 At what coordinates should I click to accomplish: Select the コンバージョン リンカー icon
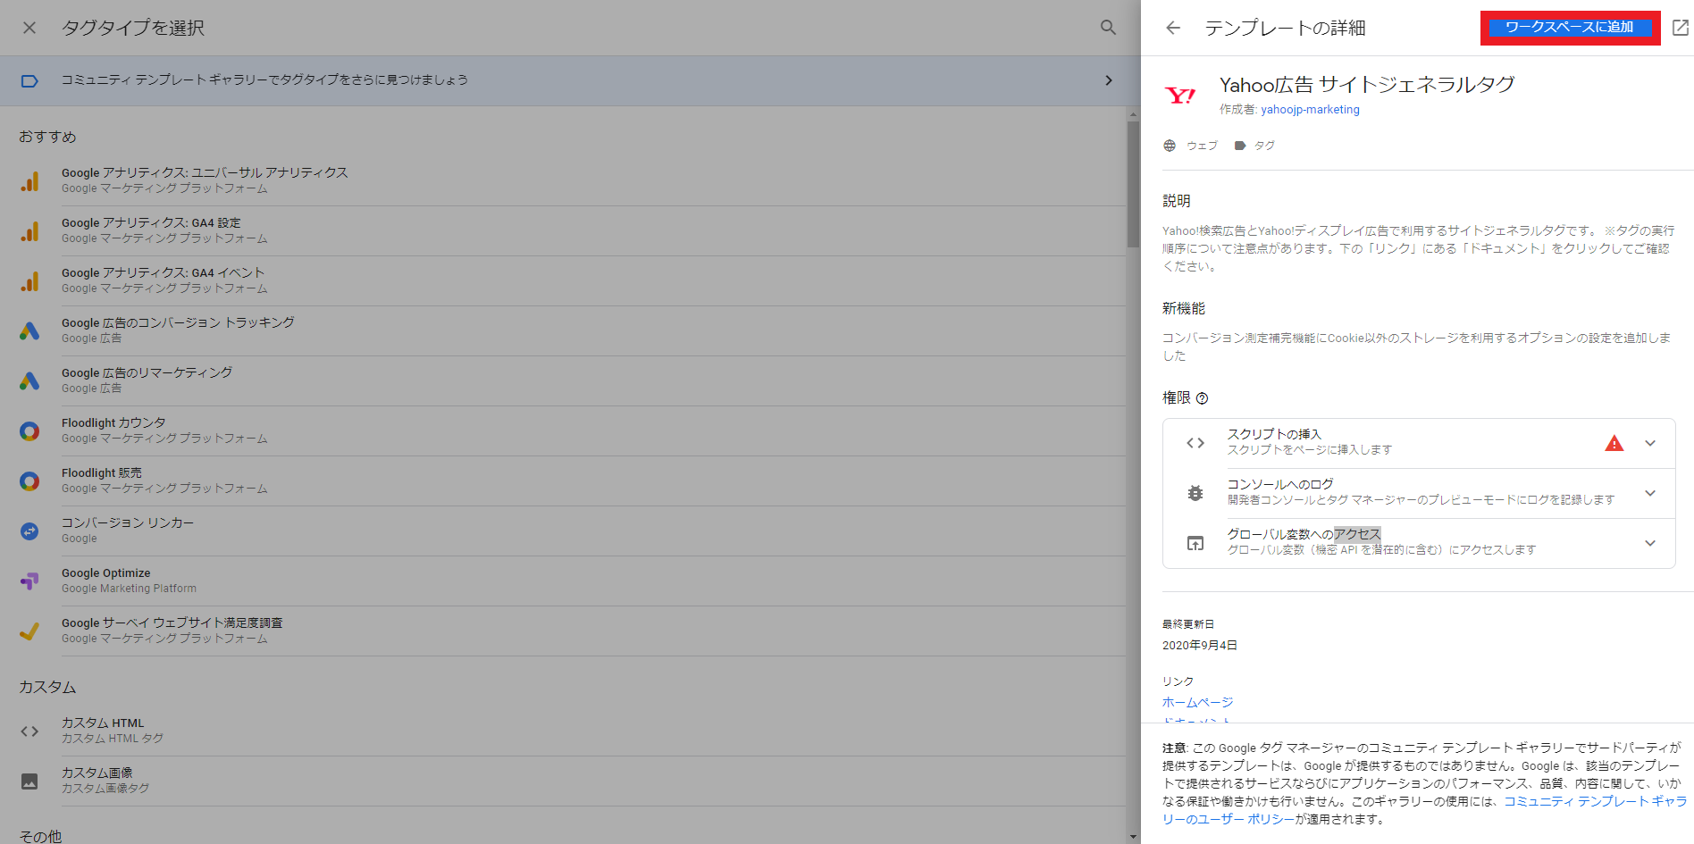[x=29, y=531]
